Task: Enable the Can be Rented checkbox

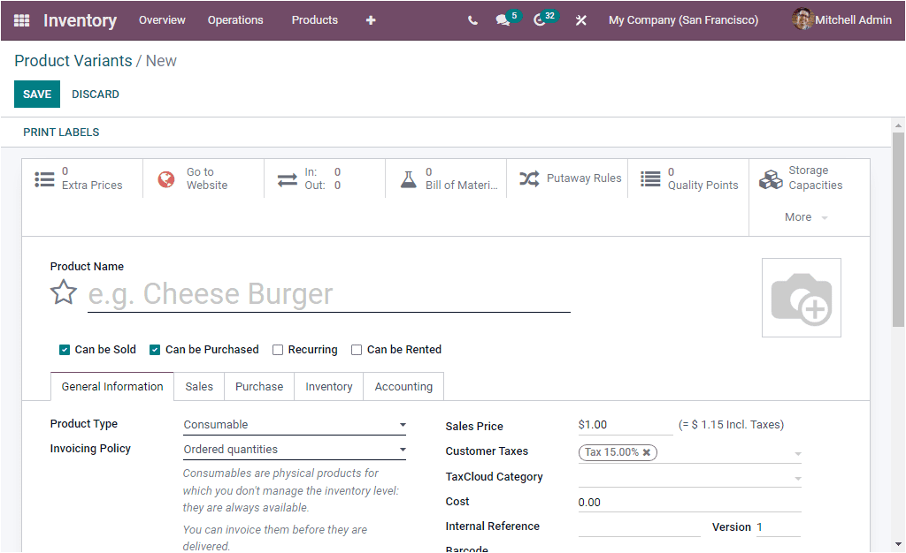Action: pos(357,349)
